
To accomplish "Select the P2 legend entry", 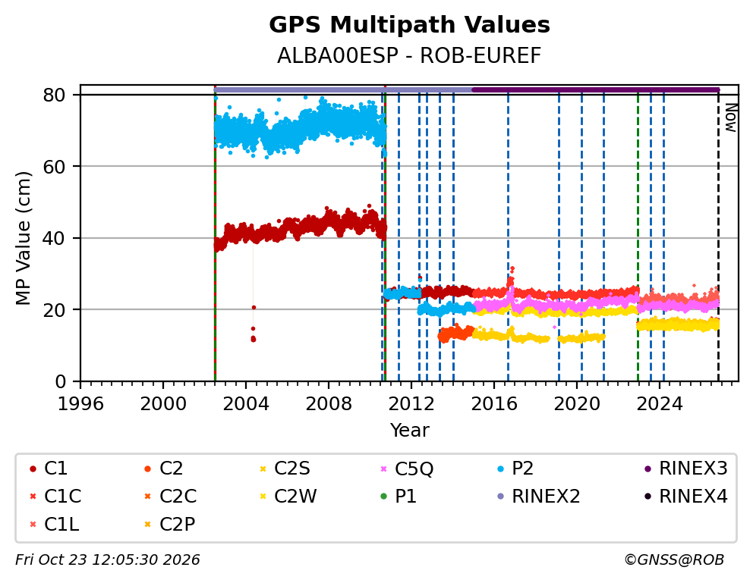I will (x=515, y=469).
